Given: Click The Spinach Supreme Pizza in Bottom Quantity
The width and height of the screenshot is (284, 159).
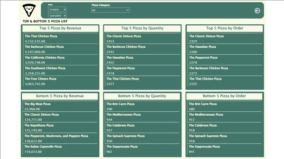Looking at the screenshot, I should (x=126, y=136).
